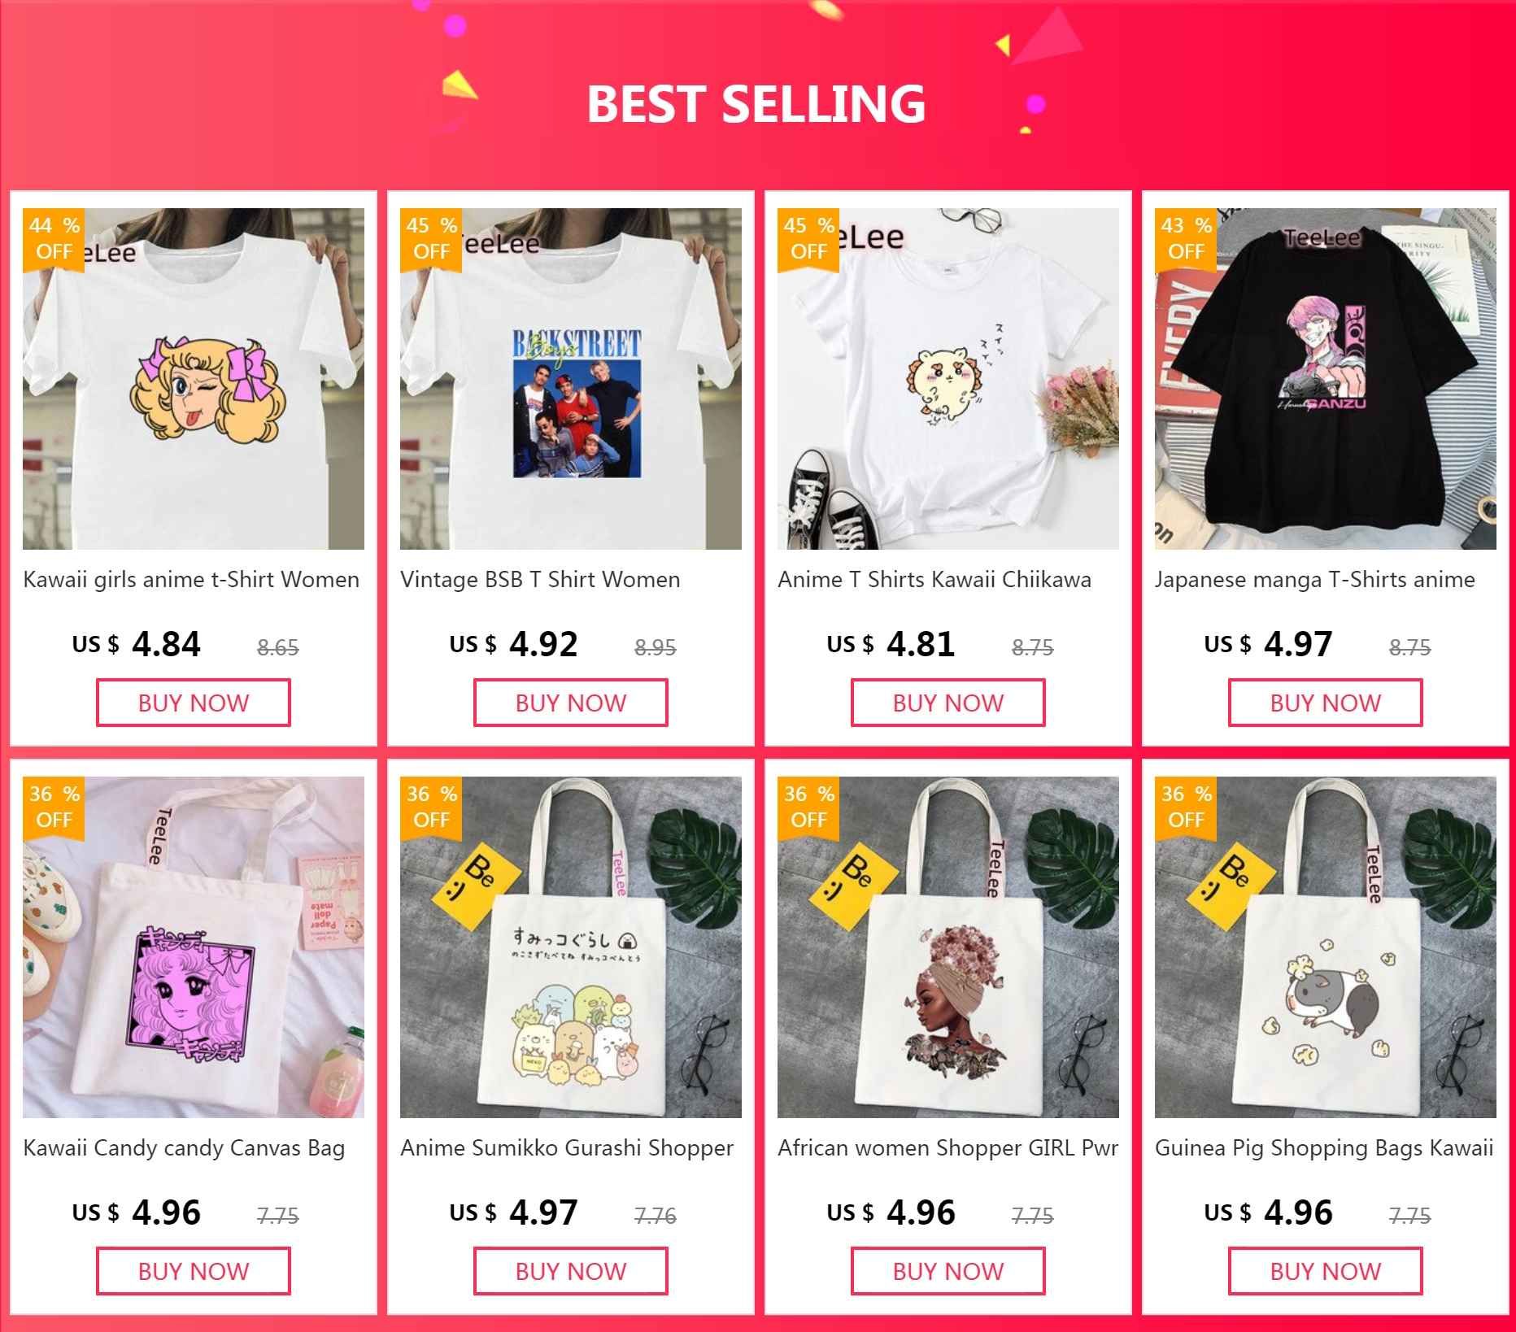The height and width of the screenshot is (1332, 1516).
Task: Open the Vintage BSB T Shirt Women title
Action: (540, 580)
